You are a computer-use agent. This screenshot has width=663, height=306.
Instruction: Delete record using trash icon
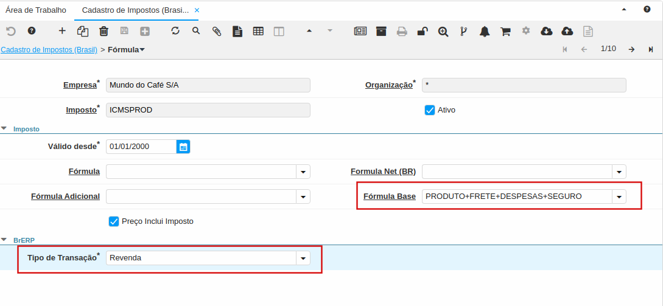coord(103,31)
